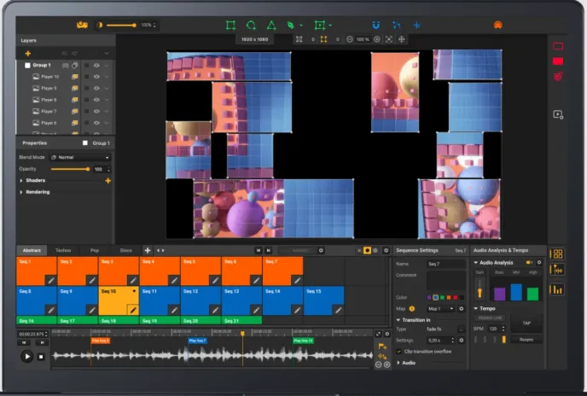Click the canvas zoom out button
587x396 pixels.
pos(349,39)
